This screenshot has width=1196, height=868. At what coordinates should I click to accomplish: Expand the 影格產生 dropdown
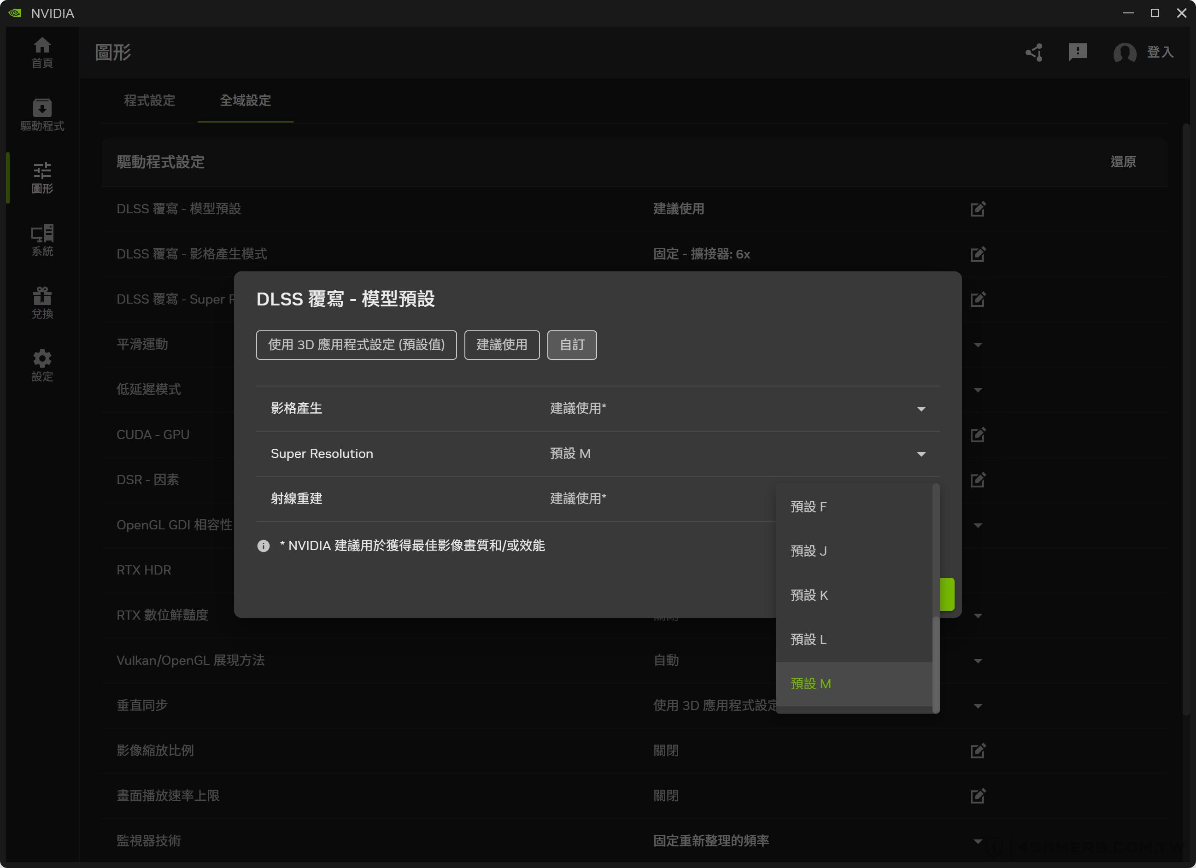921,408
